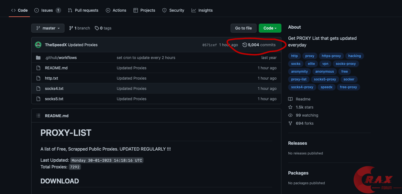Click the 0571cef commit hash
Image resolution: width=402 pixels, height=194 pixels.
209,45
